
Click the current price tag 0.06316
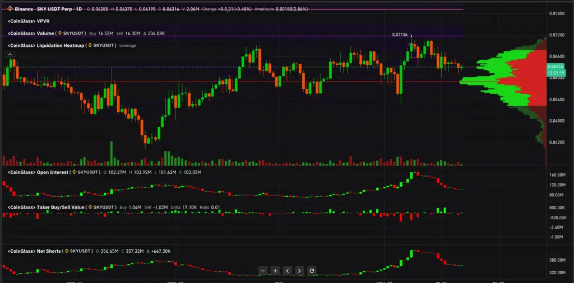tap(554, 67)
